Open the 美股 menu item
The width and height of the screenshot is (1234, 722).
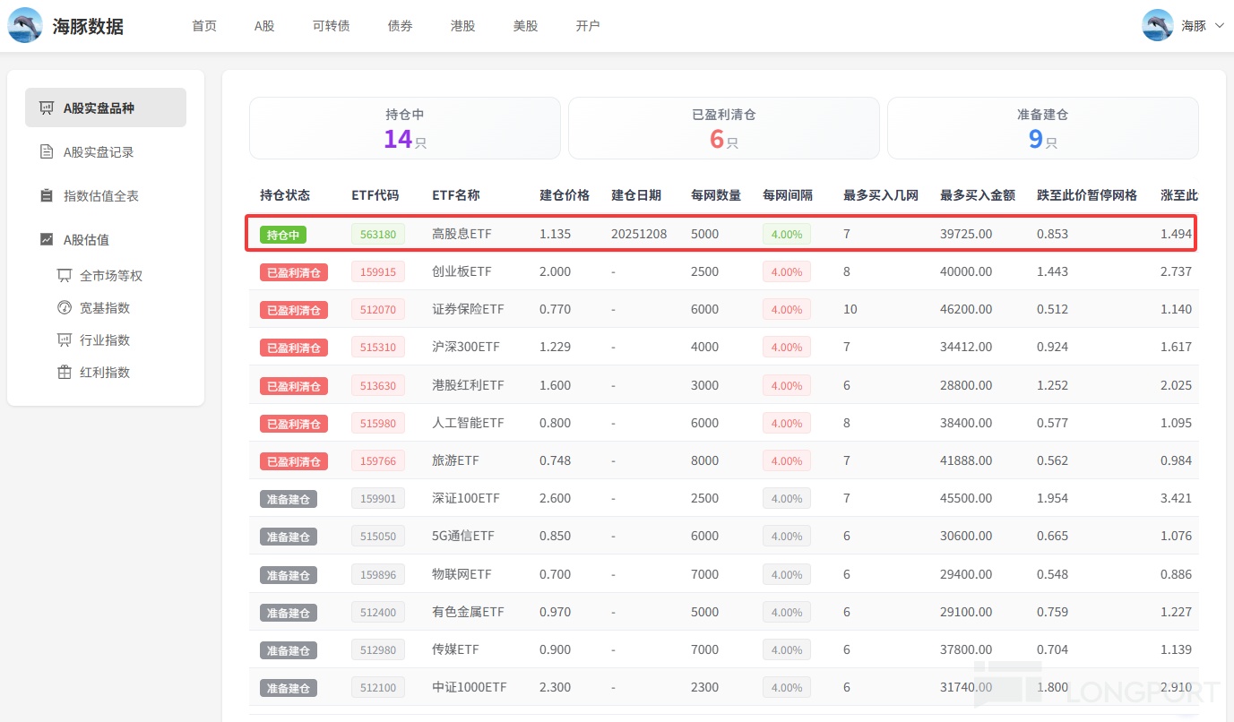[x=525, y=26]
